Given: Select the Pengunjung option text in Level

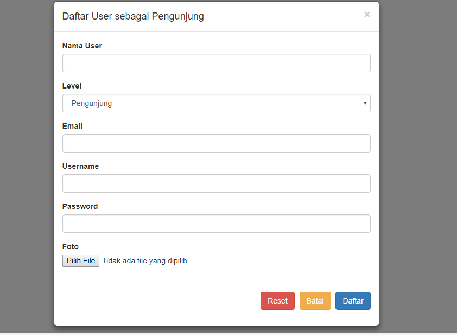Looking at the screenshot, I should pyautogui.click(x=92, y=103).
